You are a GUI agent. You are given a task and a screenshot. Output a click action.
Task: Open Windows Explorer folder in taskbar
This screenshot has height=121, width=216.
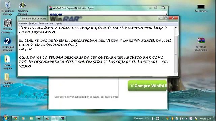click(31, 118)
